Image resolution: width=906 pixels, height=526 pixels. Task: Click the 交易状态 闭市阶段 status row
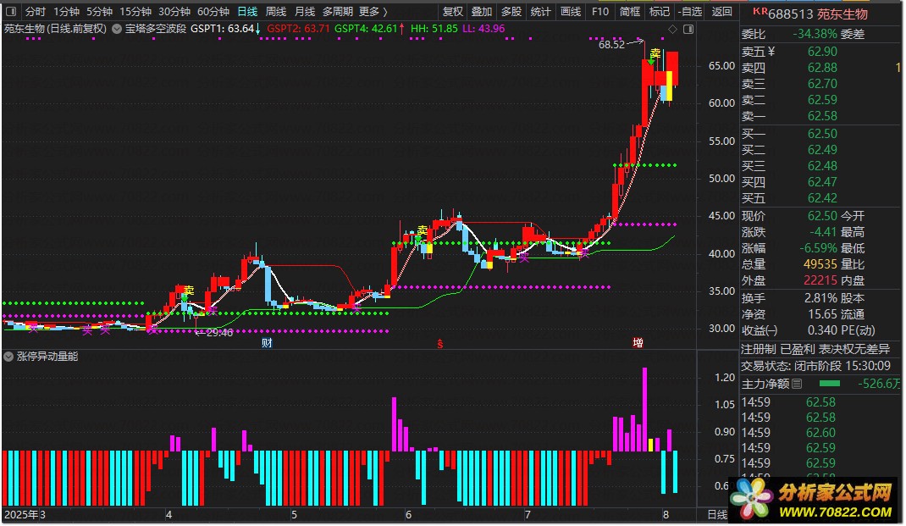click(x=816, y=367)
